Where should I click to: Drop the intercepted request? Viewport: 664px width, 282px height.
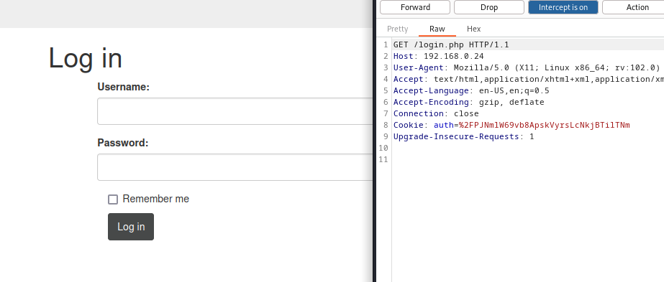(x=489, y=7)
